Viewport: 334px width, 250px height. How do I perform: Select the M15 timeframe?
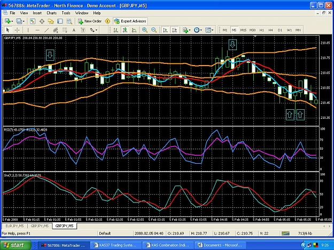[x=243, y=30]
